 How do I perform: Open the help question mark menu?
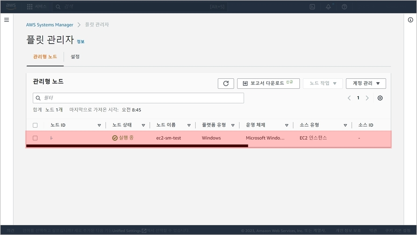click(x=344, y=7)
